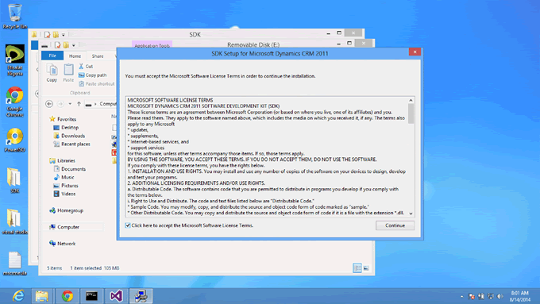
Task: Click the Copy ribbon icon
Action: tap(52, 73)
